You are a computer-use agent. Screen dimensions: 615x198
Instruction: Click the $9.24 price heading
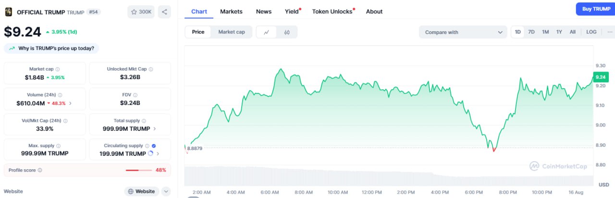pyautogui.click(x=22, y=32)
